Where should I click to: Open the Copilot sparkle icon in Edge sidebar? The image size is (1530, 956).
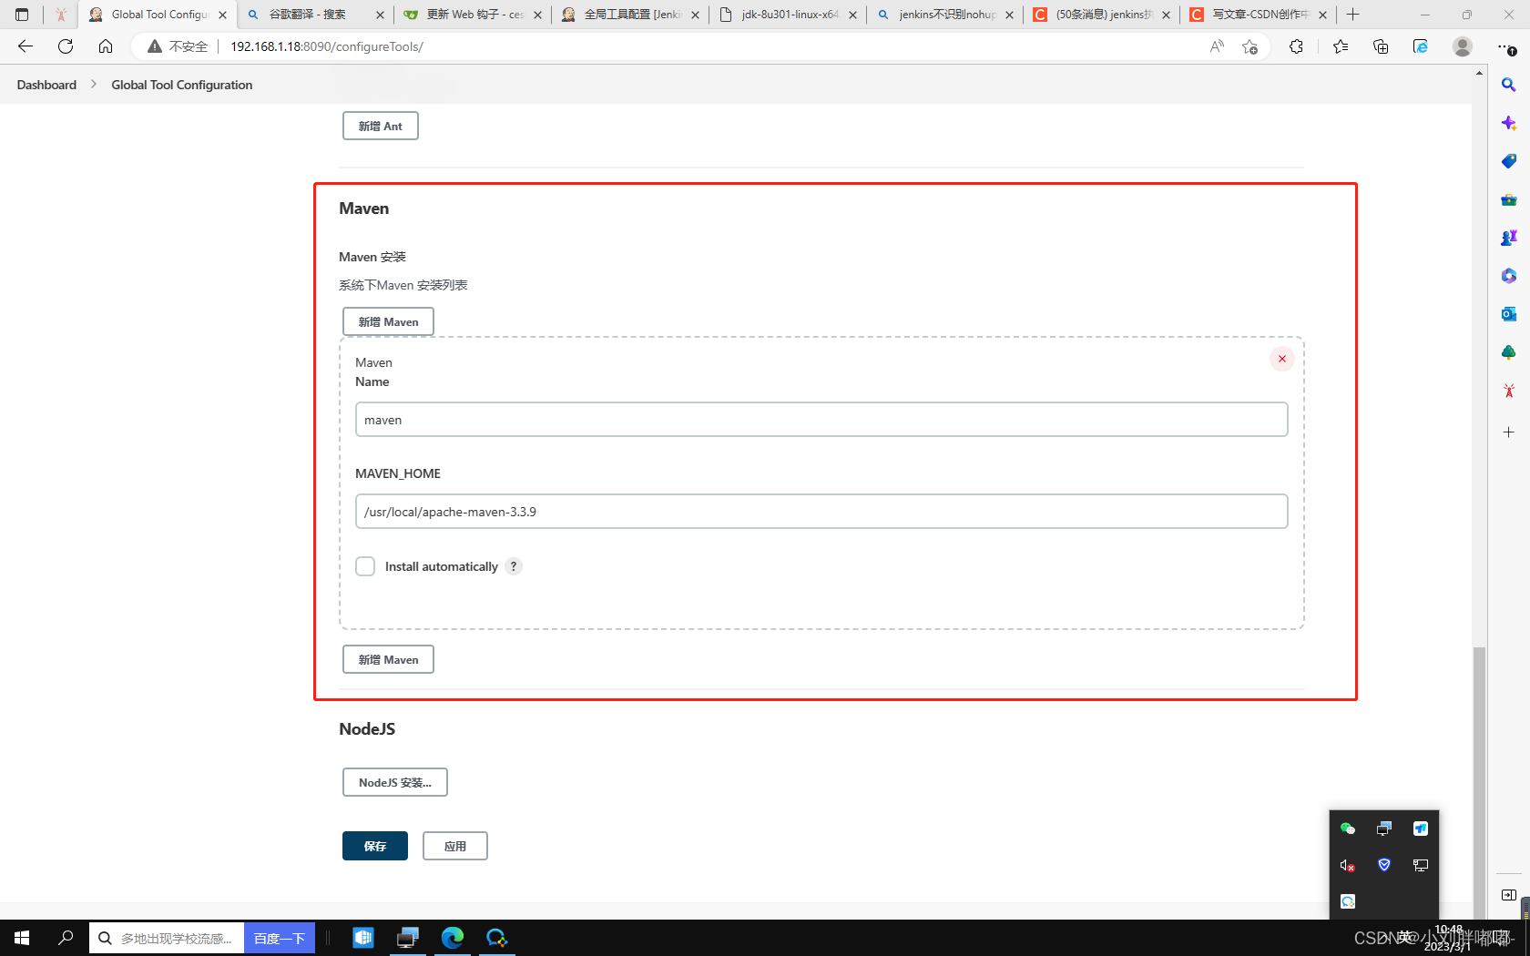pyautogui.click(x=1509, y=123)
